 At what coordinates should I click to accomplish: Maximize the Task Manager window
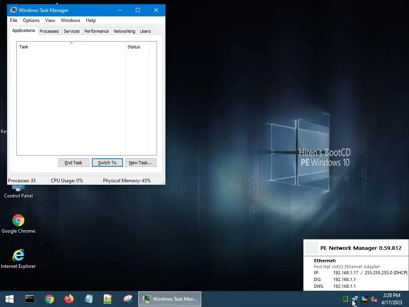click(x=138, y=10)
